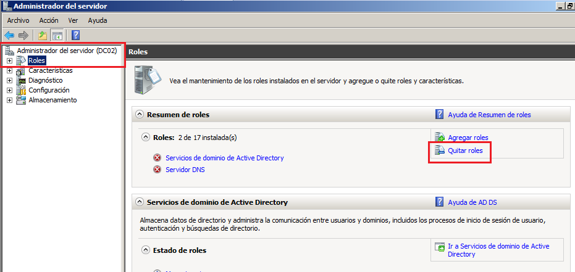Screen dimensions: 575x272
Task: Click the error icon next to Servidor DNS
Action: point(157,170)
